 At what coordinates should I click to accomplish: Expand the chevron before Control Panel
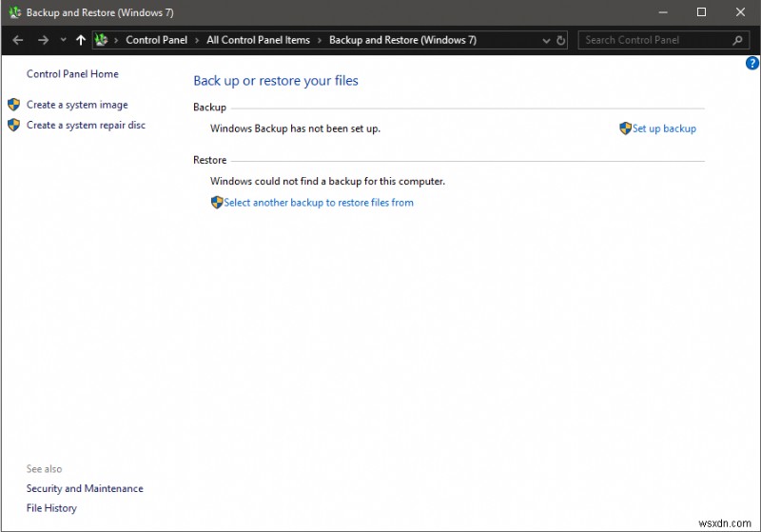(x=117, y=40)
